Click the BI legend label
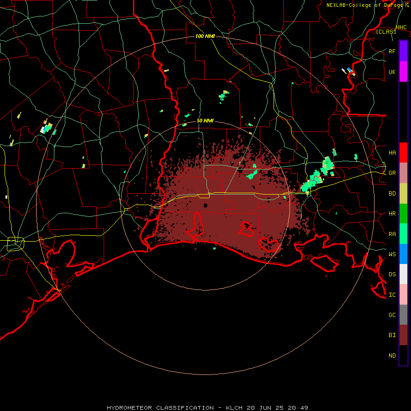Screen dimensions: 411x411 392,335
